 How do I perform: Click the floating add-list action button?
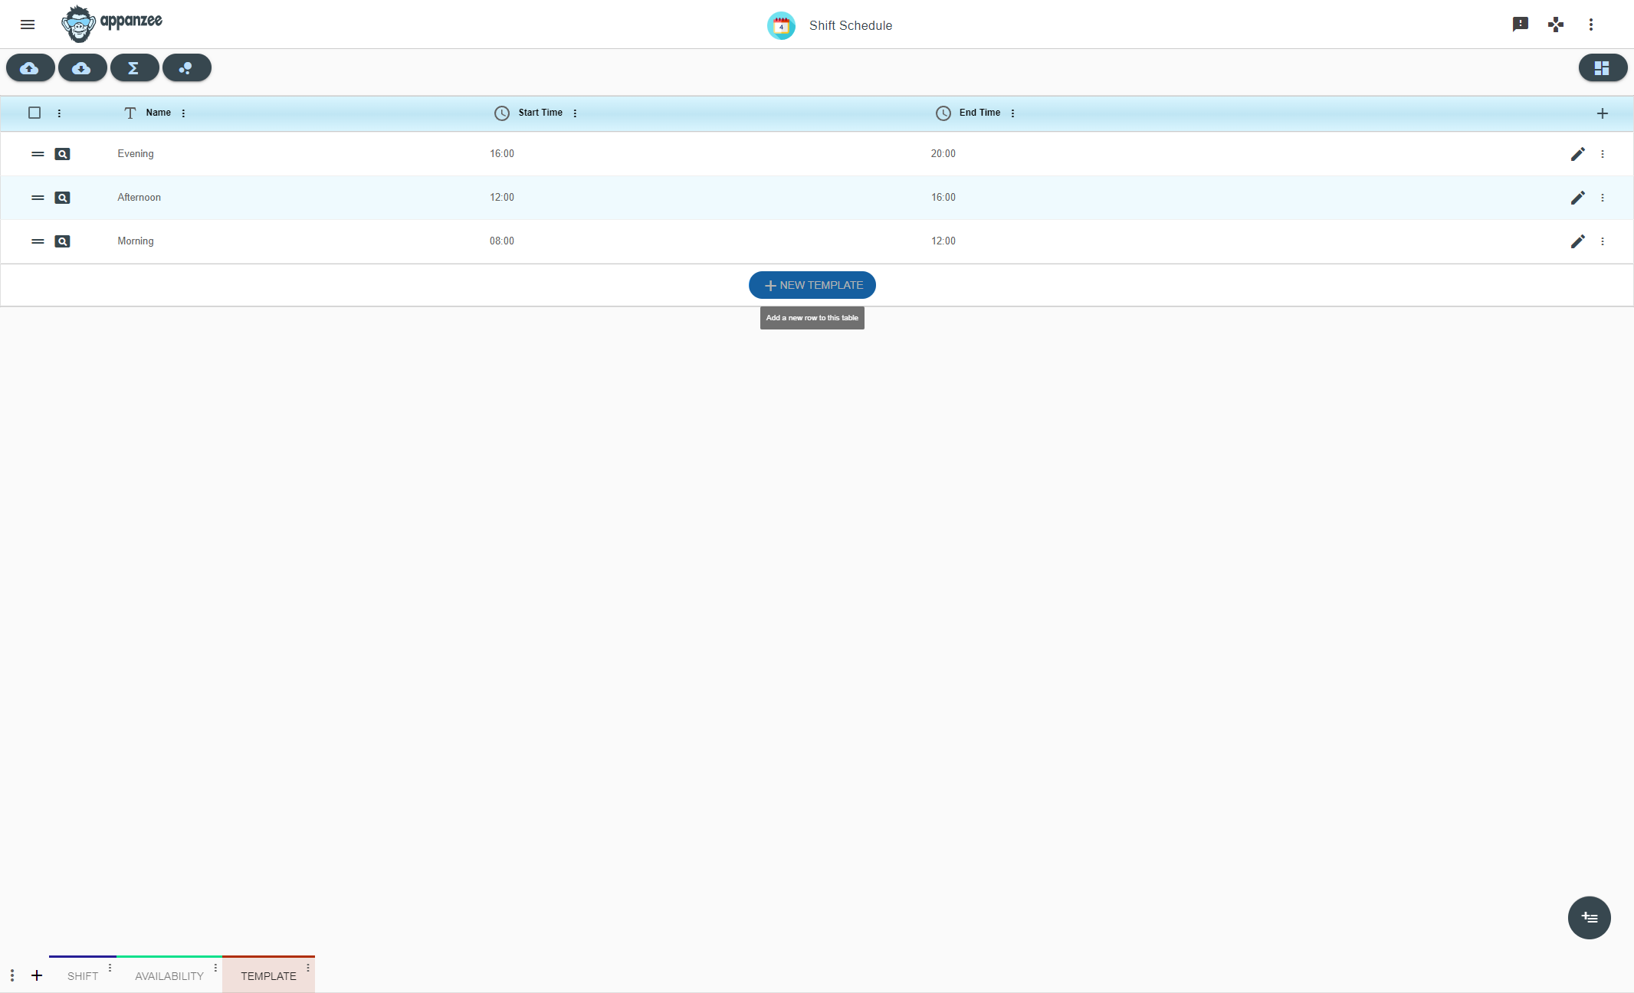pyautogui.click(x=1589, y=917)
